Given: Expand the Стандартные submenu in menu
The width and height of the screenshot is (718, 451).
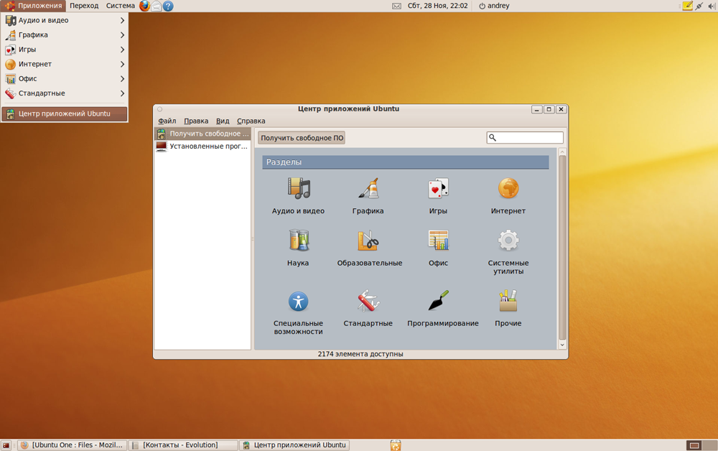Looking at the screenshot, I should coord(65,93).
